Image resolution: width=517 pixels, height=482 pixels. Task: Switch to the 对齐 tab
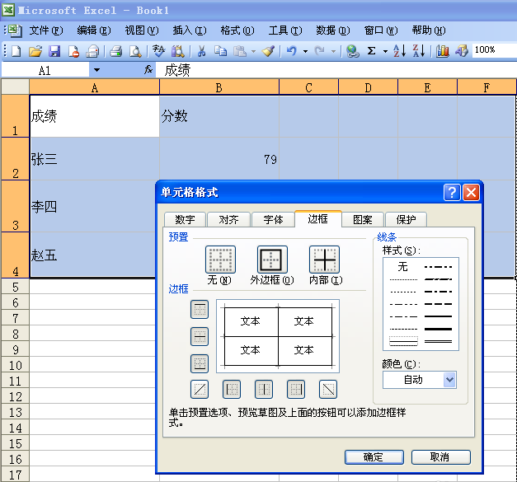click(228, 219)
